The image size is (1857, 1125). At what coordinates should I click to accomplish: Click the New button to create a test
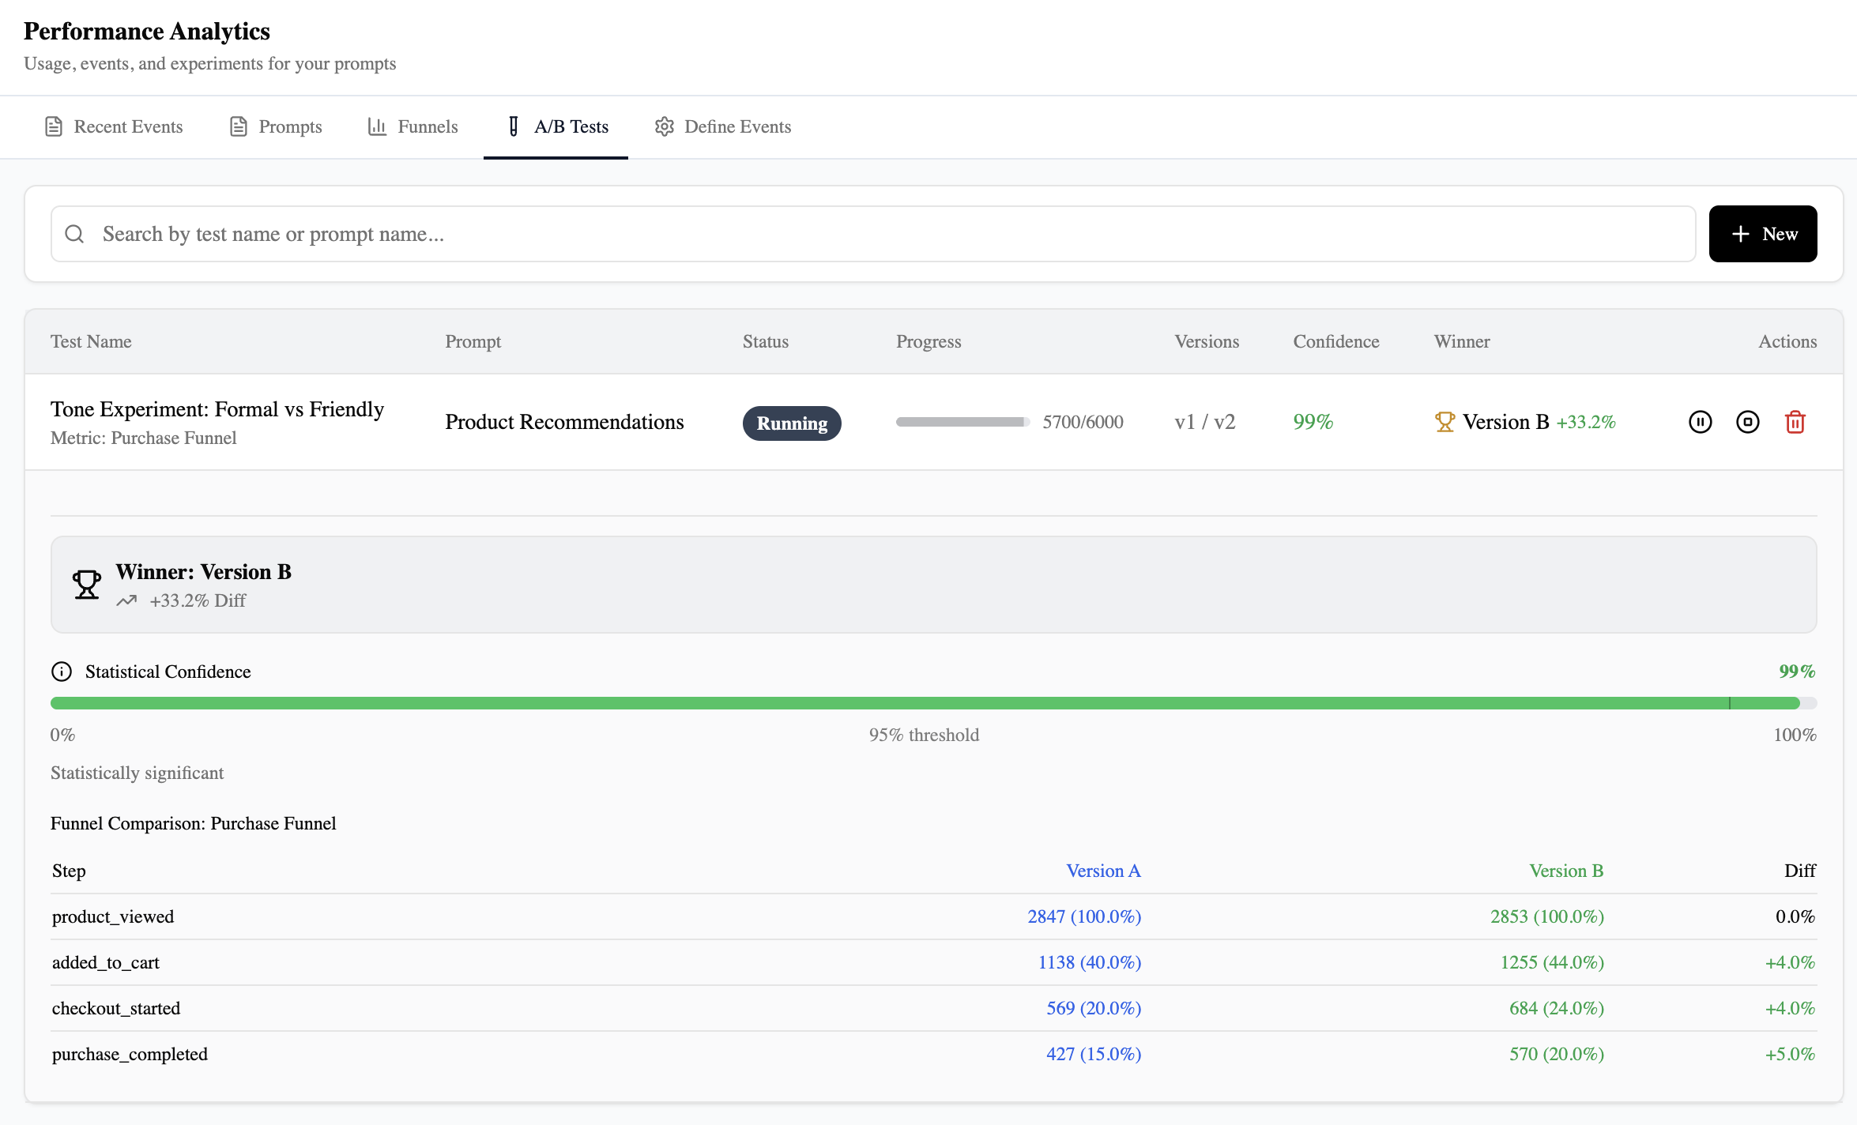click(1763, 233)
